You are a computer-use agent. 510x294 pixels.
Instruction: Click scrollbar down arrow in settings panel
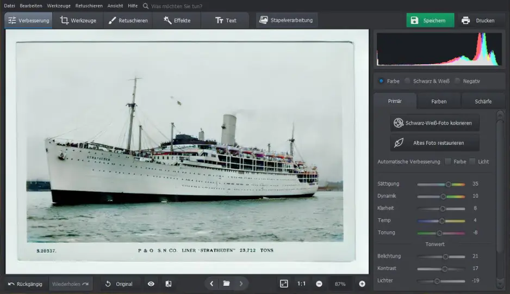[500, 284]
